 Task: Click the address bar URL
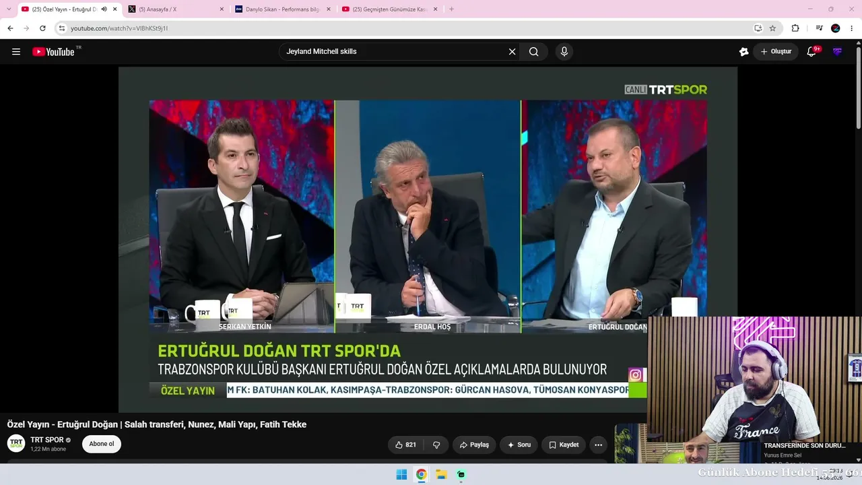(x=119, y=28)
